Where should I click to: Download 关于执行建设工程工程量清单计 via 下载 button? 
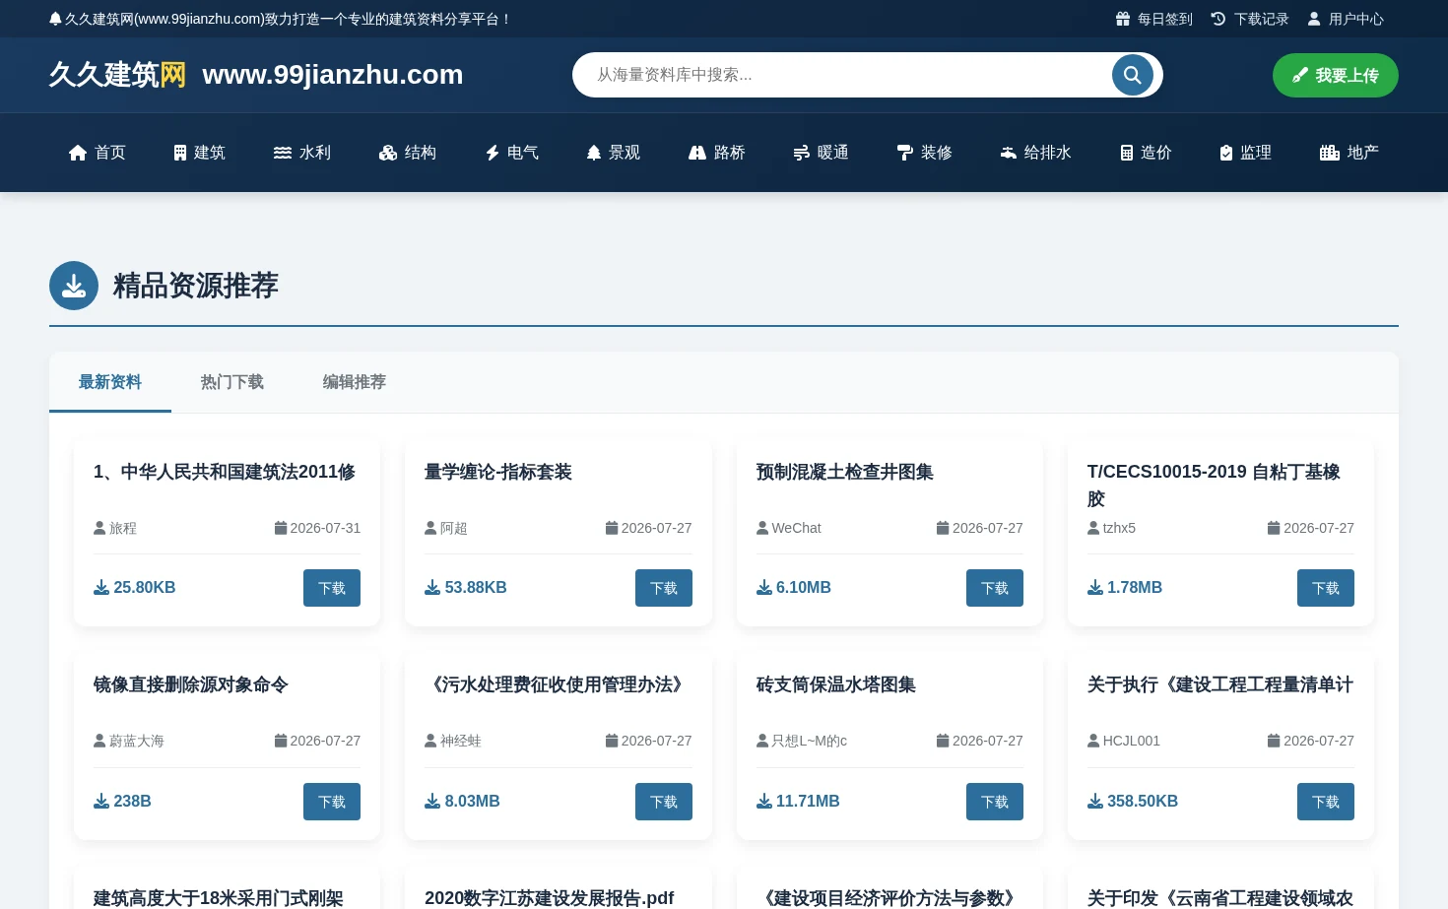(x=1326, y=802)
